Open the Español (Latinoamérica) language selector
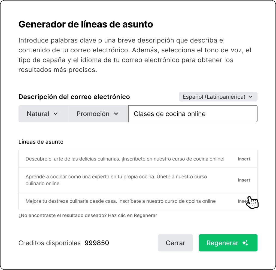This screenshot has width=276, height=270. (x=218, y=97)
